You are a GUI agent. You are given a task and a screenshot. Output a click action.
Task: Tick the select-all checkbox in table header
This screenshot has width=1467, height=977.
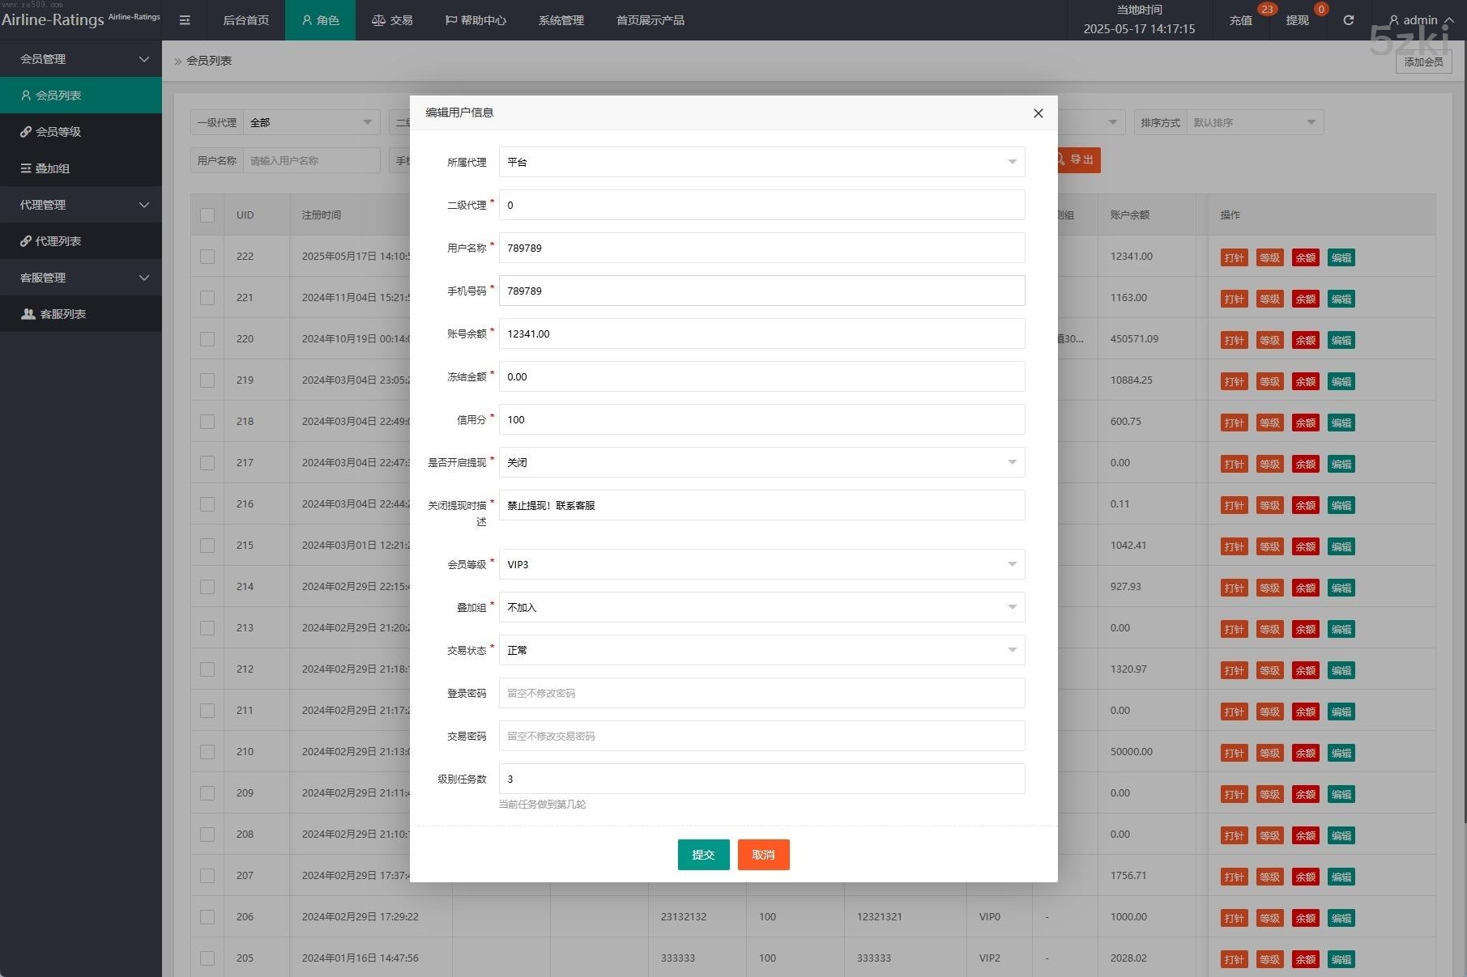(x=207, y=215)
